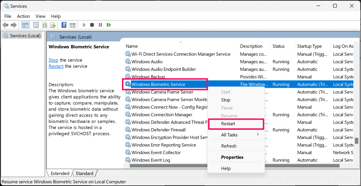Click the Back arrow toolbar icon
Screen dimensions: 361x186
5,25
